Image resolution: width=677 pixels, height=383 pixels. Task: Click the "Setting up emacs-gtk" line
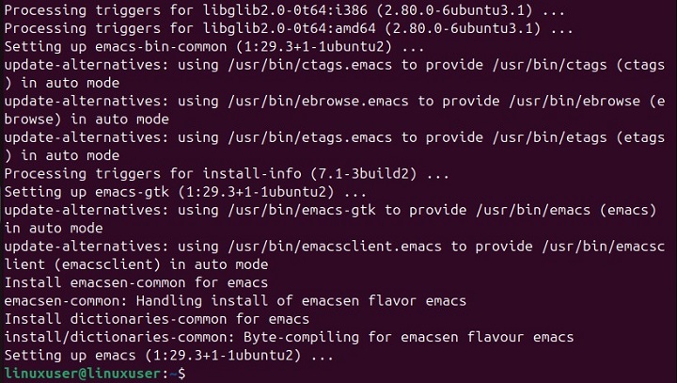[169, 192]
